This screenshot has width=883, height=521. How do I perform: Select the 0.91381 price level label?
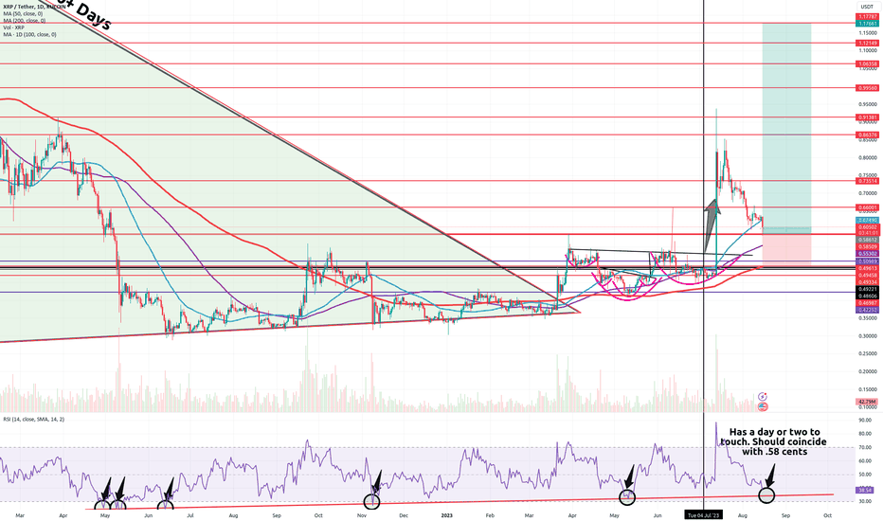pyautogui.click(x=867, y=117)
